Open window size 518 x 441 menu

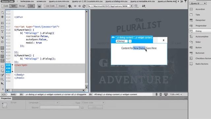tap(176, 94)
